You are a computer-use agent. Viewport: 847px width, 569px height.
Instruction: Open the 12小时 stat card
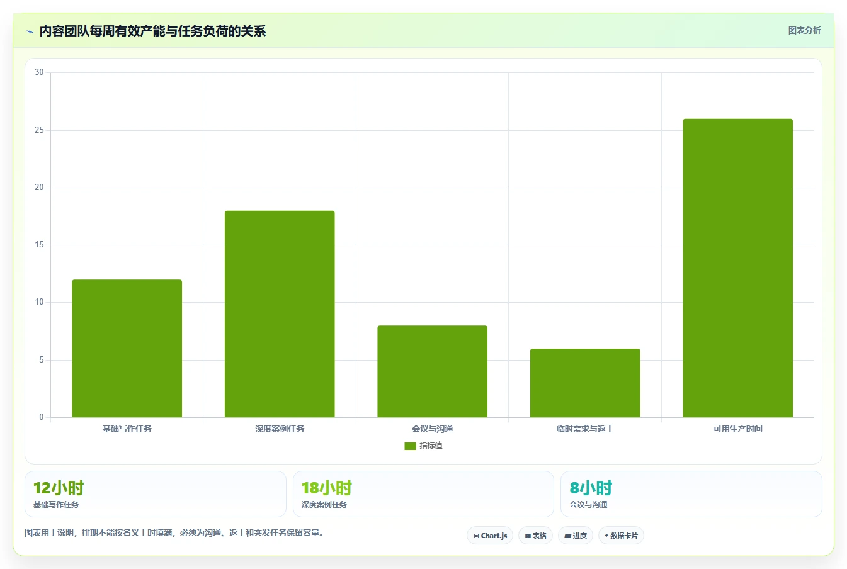click(156, 494)
